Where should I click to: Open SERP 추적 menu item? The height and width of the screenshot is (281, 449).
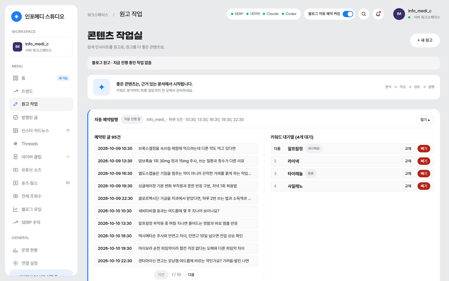(x=41, y=222)
